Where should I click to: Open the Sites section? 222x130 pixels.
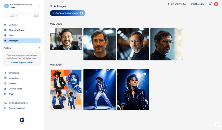(11, 35)
